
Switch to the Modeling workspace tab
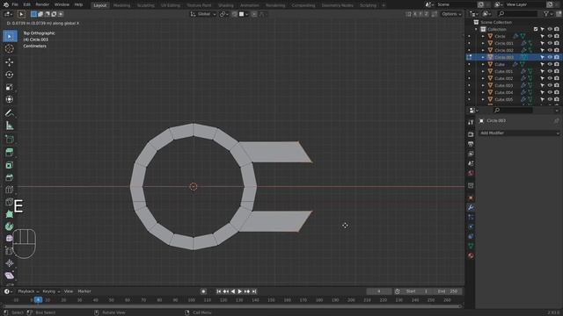point(121,5)
